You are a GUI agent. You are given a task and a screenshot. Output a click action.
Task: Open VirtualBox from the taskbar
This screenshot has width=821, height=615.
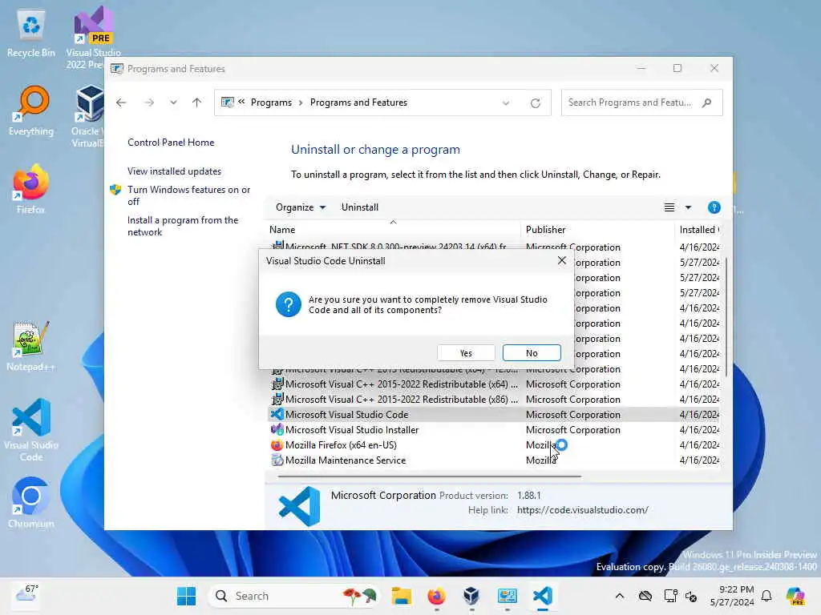tap(471, 596)
